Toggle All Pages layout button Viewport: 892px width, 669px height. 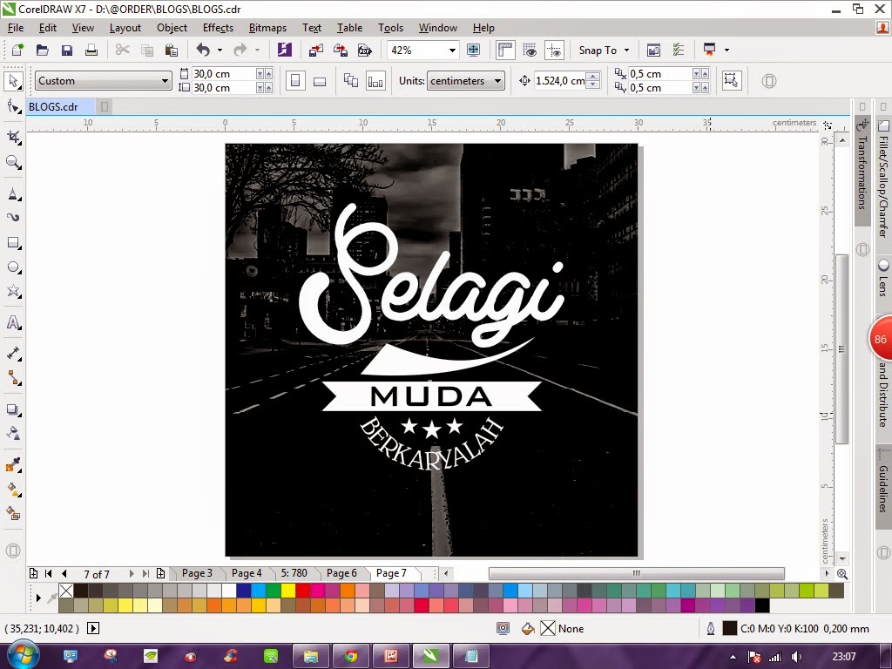pos(350,81)
